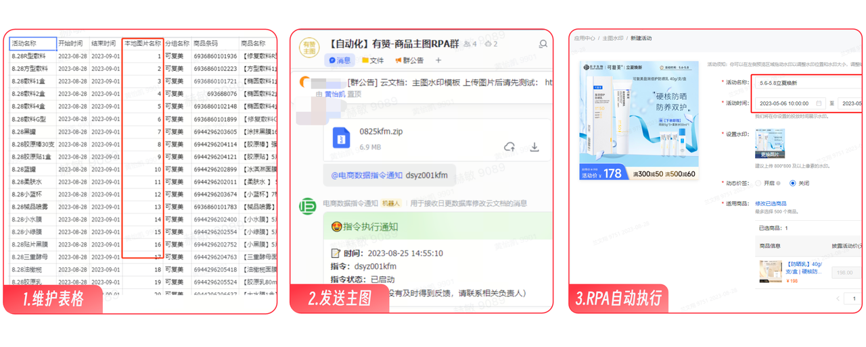Open the 文件 tab in the group chat
This screenshot has height=347, width=866.
373,60
